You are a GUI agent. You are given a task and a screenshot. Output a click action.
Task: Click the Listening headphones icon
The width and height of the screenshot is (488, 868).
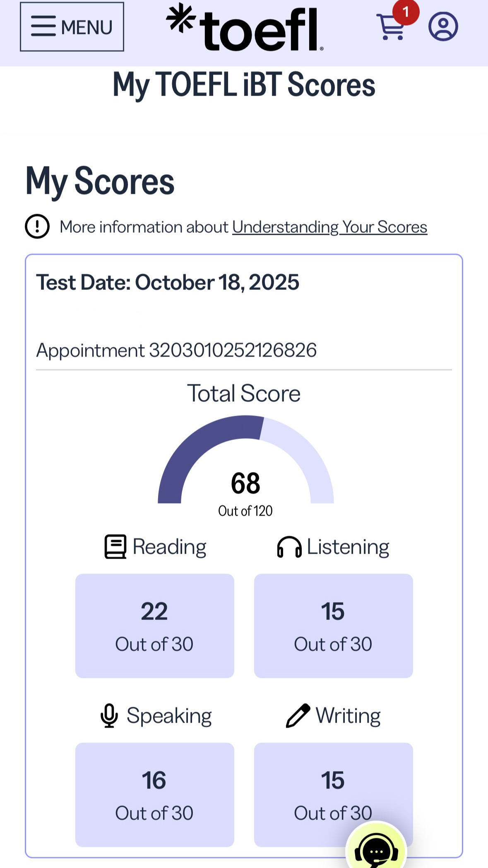point(289,547)
